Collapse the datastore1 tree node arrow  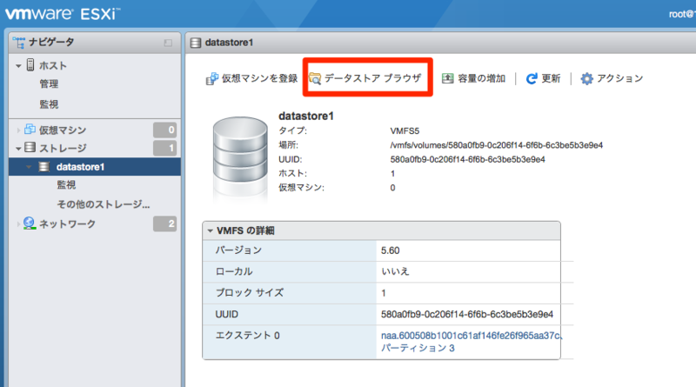29,167
